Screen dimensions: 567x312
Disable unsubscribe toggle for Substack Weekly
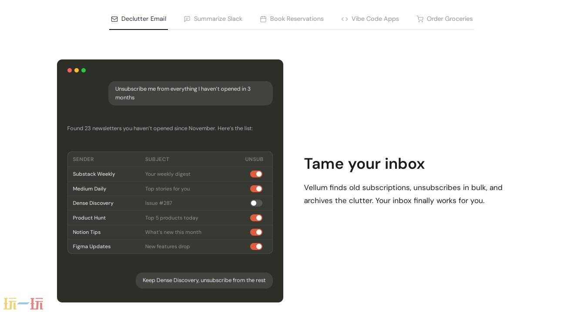(256, 174)
